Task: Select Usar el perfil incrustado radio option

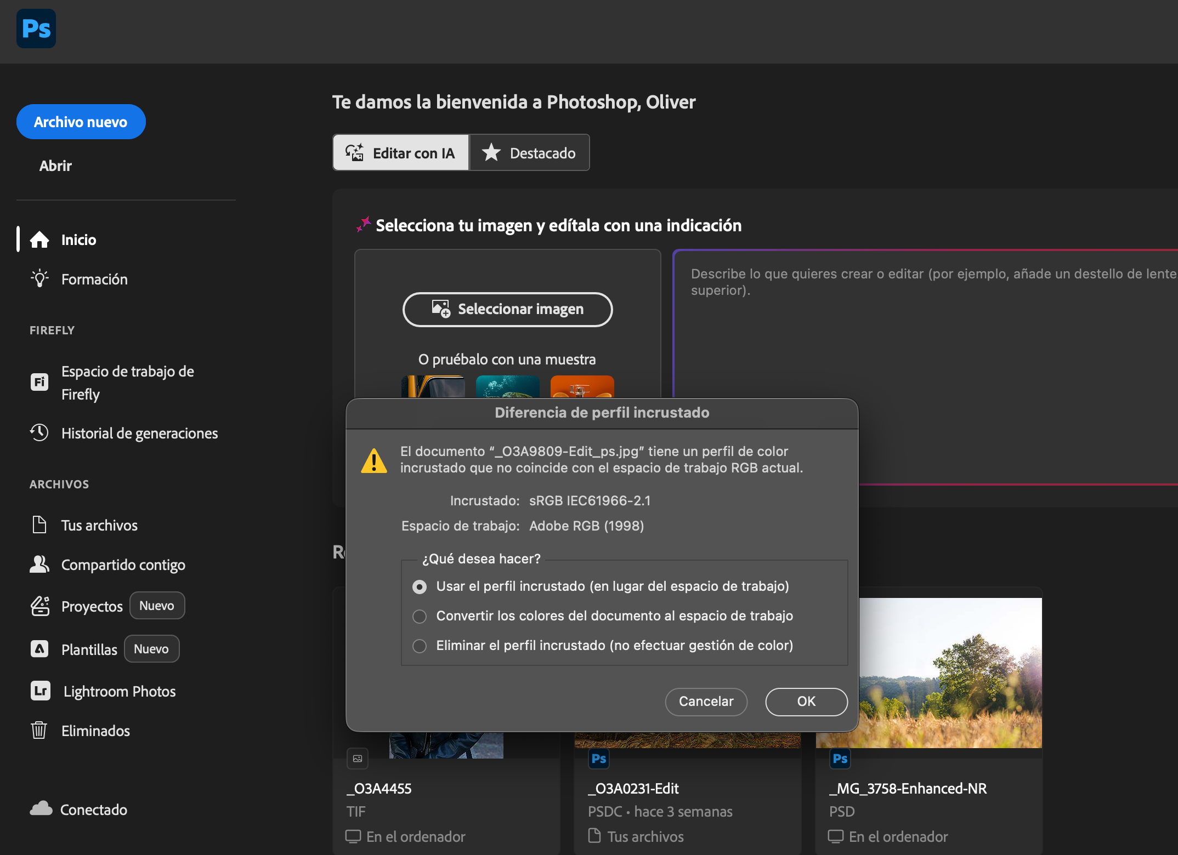Action: (x=420, y=587)
